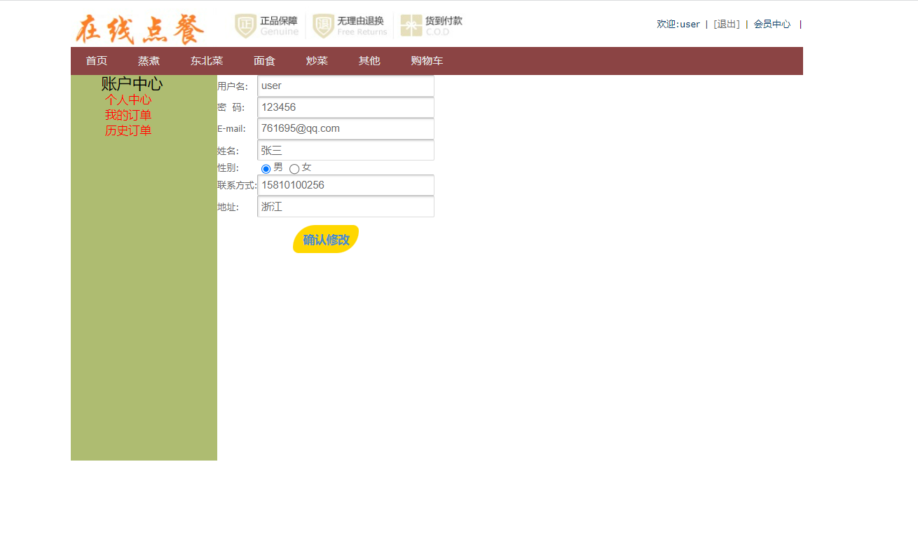Open the 面食 category
Viewport: 918px width, 558px height.
[x=264, y=61]
